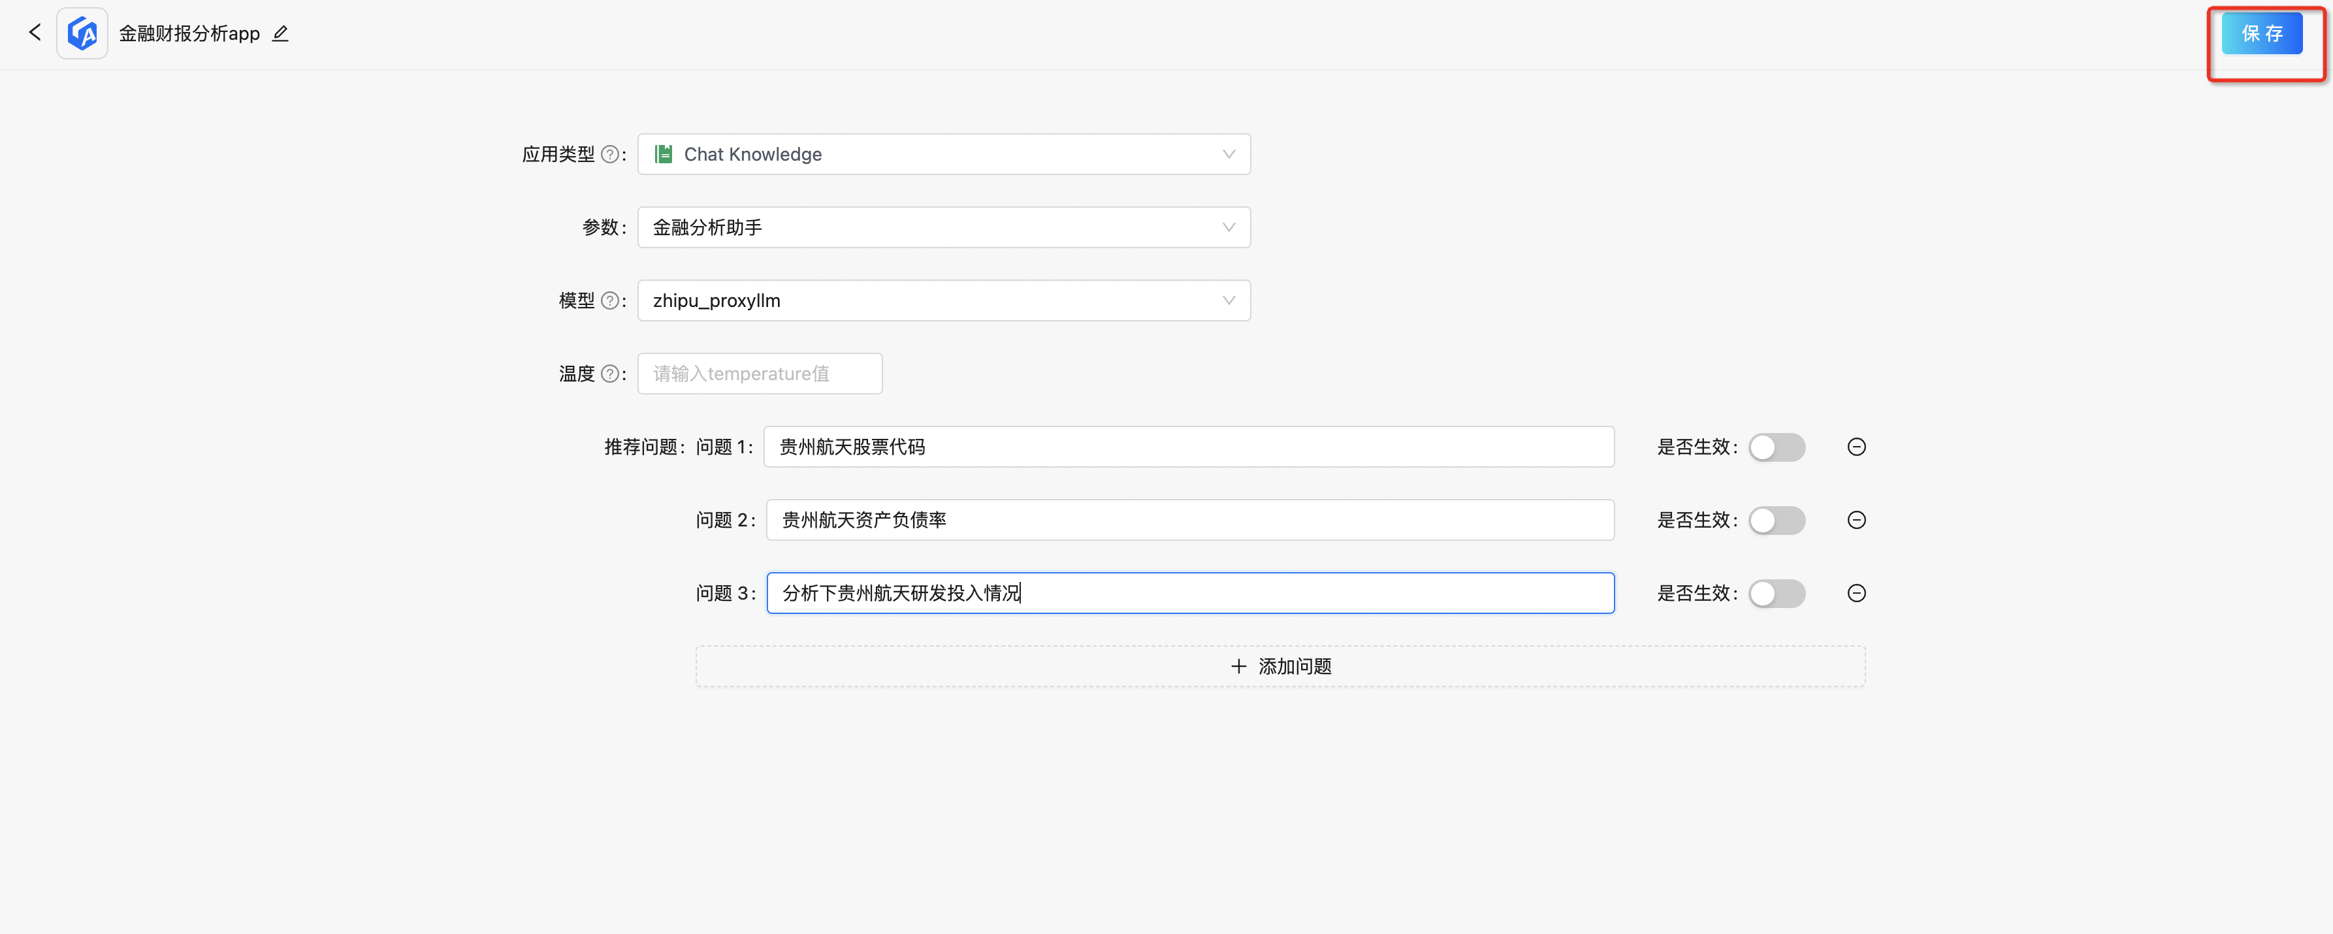
Task: Click the temperature input field
Action: 759,374
